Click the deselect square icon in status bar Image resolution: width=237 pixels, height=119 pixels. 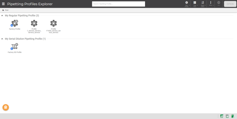[227, 116]
